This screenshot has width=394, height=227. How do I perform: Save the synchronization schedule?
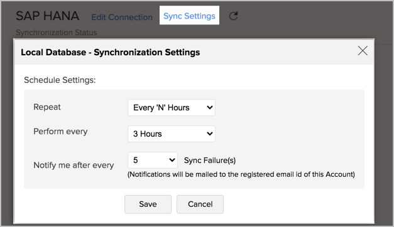pos(148,204)
